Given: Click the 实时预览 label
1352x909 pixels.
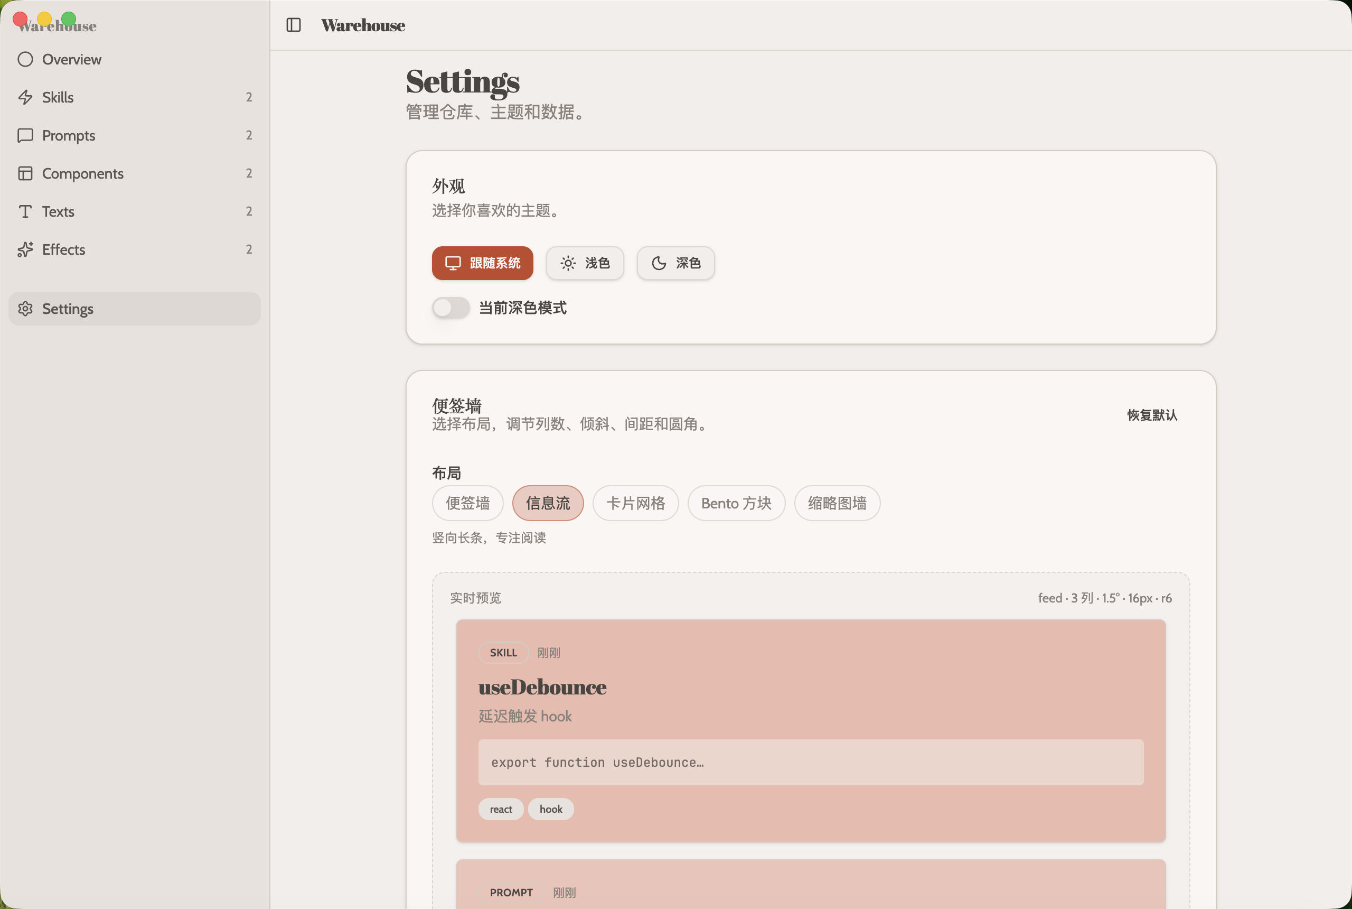Looking at the screenshot, I should click(475, 598).
